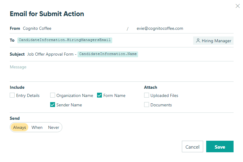Screen dimensions: 243x162
Task: Click the Email for Submit Action title
Action: (x=47, y=14)
